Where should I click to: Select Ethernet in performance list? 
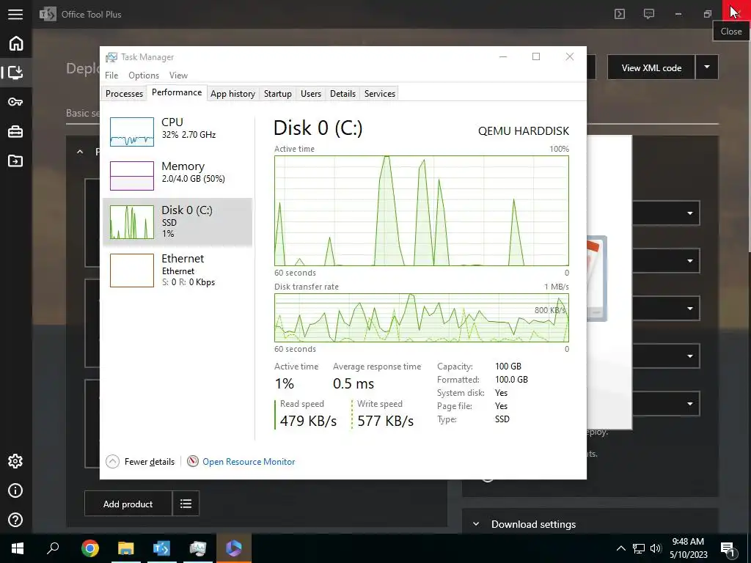[177, 270]
